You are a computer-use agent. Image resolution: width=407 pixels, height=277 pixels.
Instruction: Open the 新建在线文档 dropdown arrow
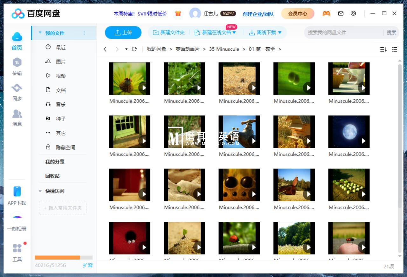tap(234, 32)
